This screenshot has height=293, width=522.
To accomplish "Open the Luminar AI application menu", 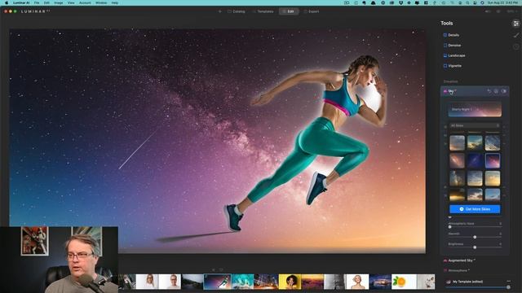I will point(21,2).
